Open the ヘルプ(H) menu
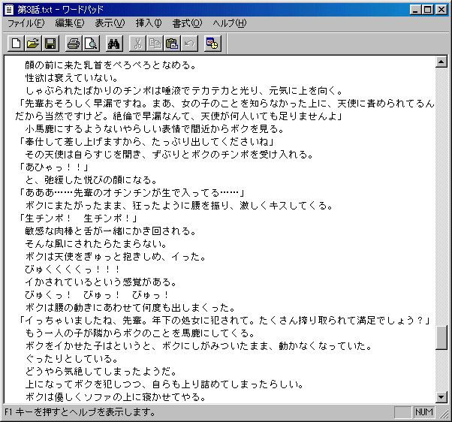 229,23
